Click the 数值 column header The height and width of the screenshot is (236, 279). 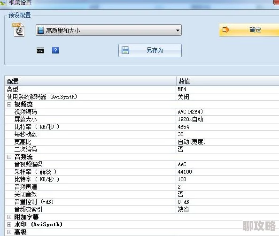tap(228, 81)
